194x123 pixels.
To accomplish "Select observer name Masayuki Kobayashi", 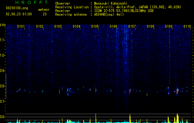I will pos(111,3).
